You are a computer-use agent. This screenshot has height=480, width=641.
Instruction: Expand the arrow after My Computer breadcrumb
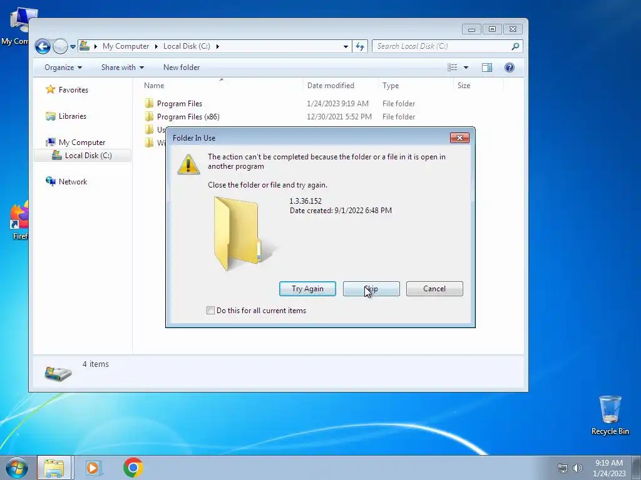(x=156, y=46)
